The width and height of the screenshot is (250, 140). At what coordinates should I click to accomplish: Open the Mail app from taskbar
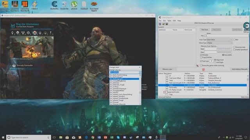(x=73, y=137)
